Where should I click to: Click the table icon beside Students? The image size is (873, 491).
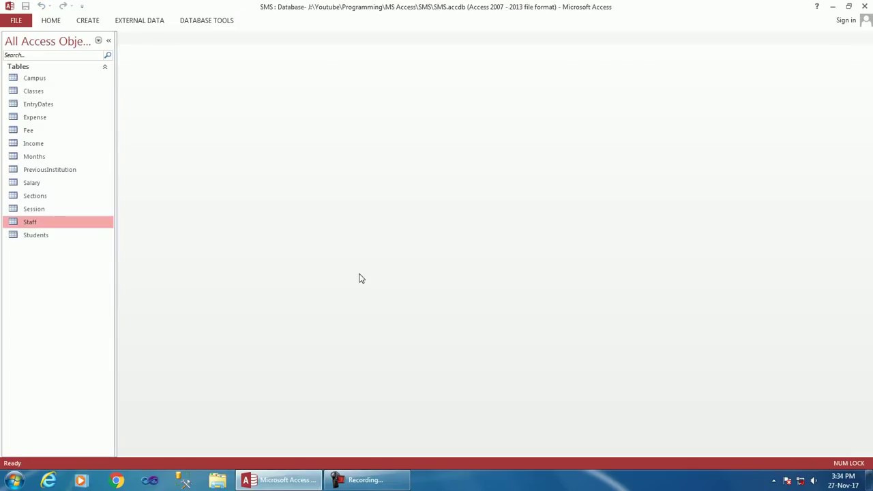click(13, 235)
